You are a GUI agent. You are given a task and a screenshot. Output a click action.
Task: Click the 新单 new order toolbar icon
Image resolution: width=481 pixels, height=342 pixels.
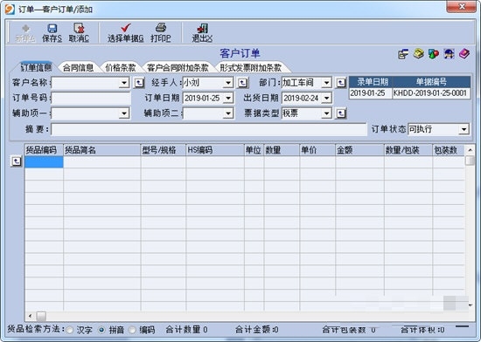tap(25, 33)
